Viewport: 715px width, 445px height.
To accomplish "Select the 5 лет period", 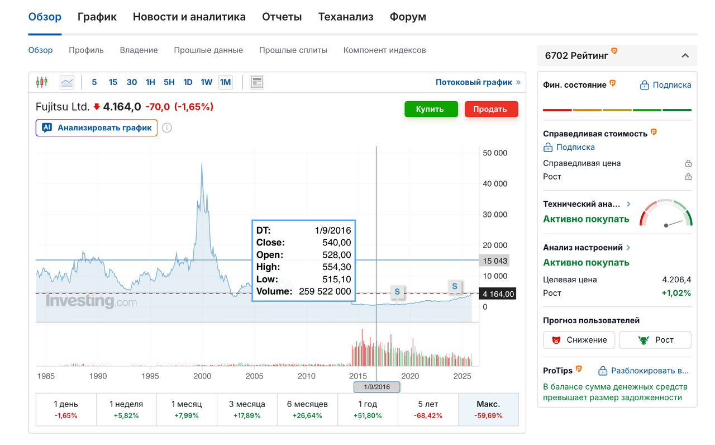I will click(x=428, y=409).
